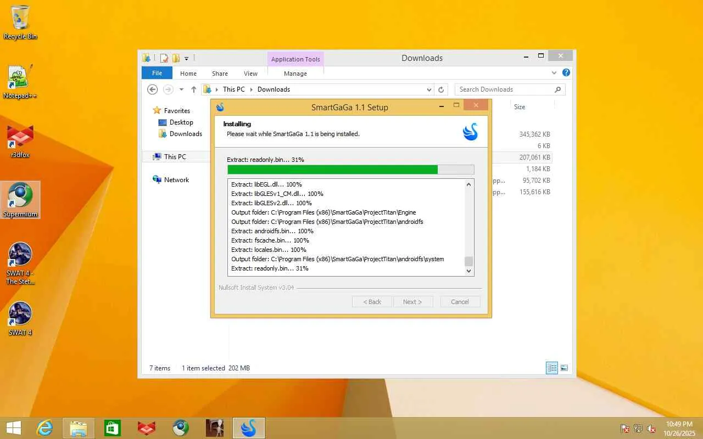
Task: Switch to File Explorer on the taskbar
Action: (x=79, y=428)
